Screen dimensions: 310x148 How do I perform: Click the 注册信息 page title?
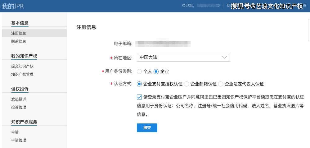[x=86, y=27]
